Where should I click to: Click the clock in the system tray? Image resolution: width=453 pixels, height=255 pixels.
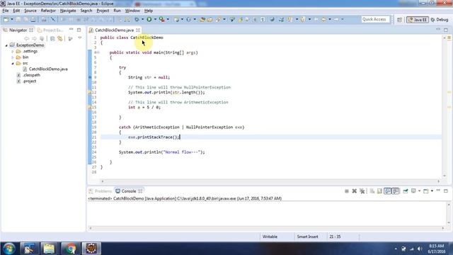(x=437, y=249)
